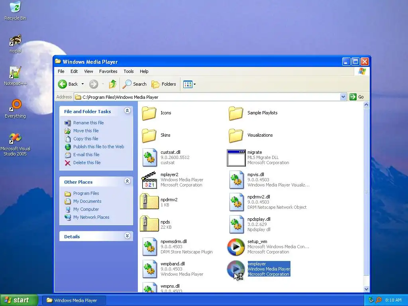
Task: Select the npds zipped folder icon
Action: click(149, 224)
